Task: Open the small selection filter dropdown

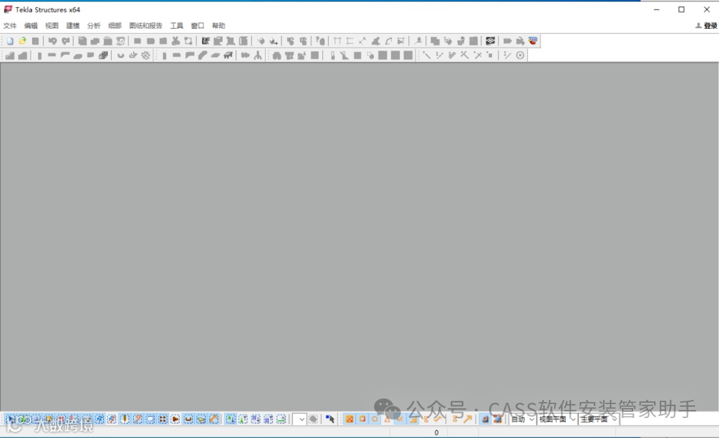Action: point(300,419)
